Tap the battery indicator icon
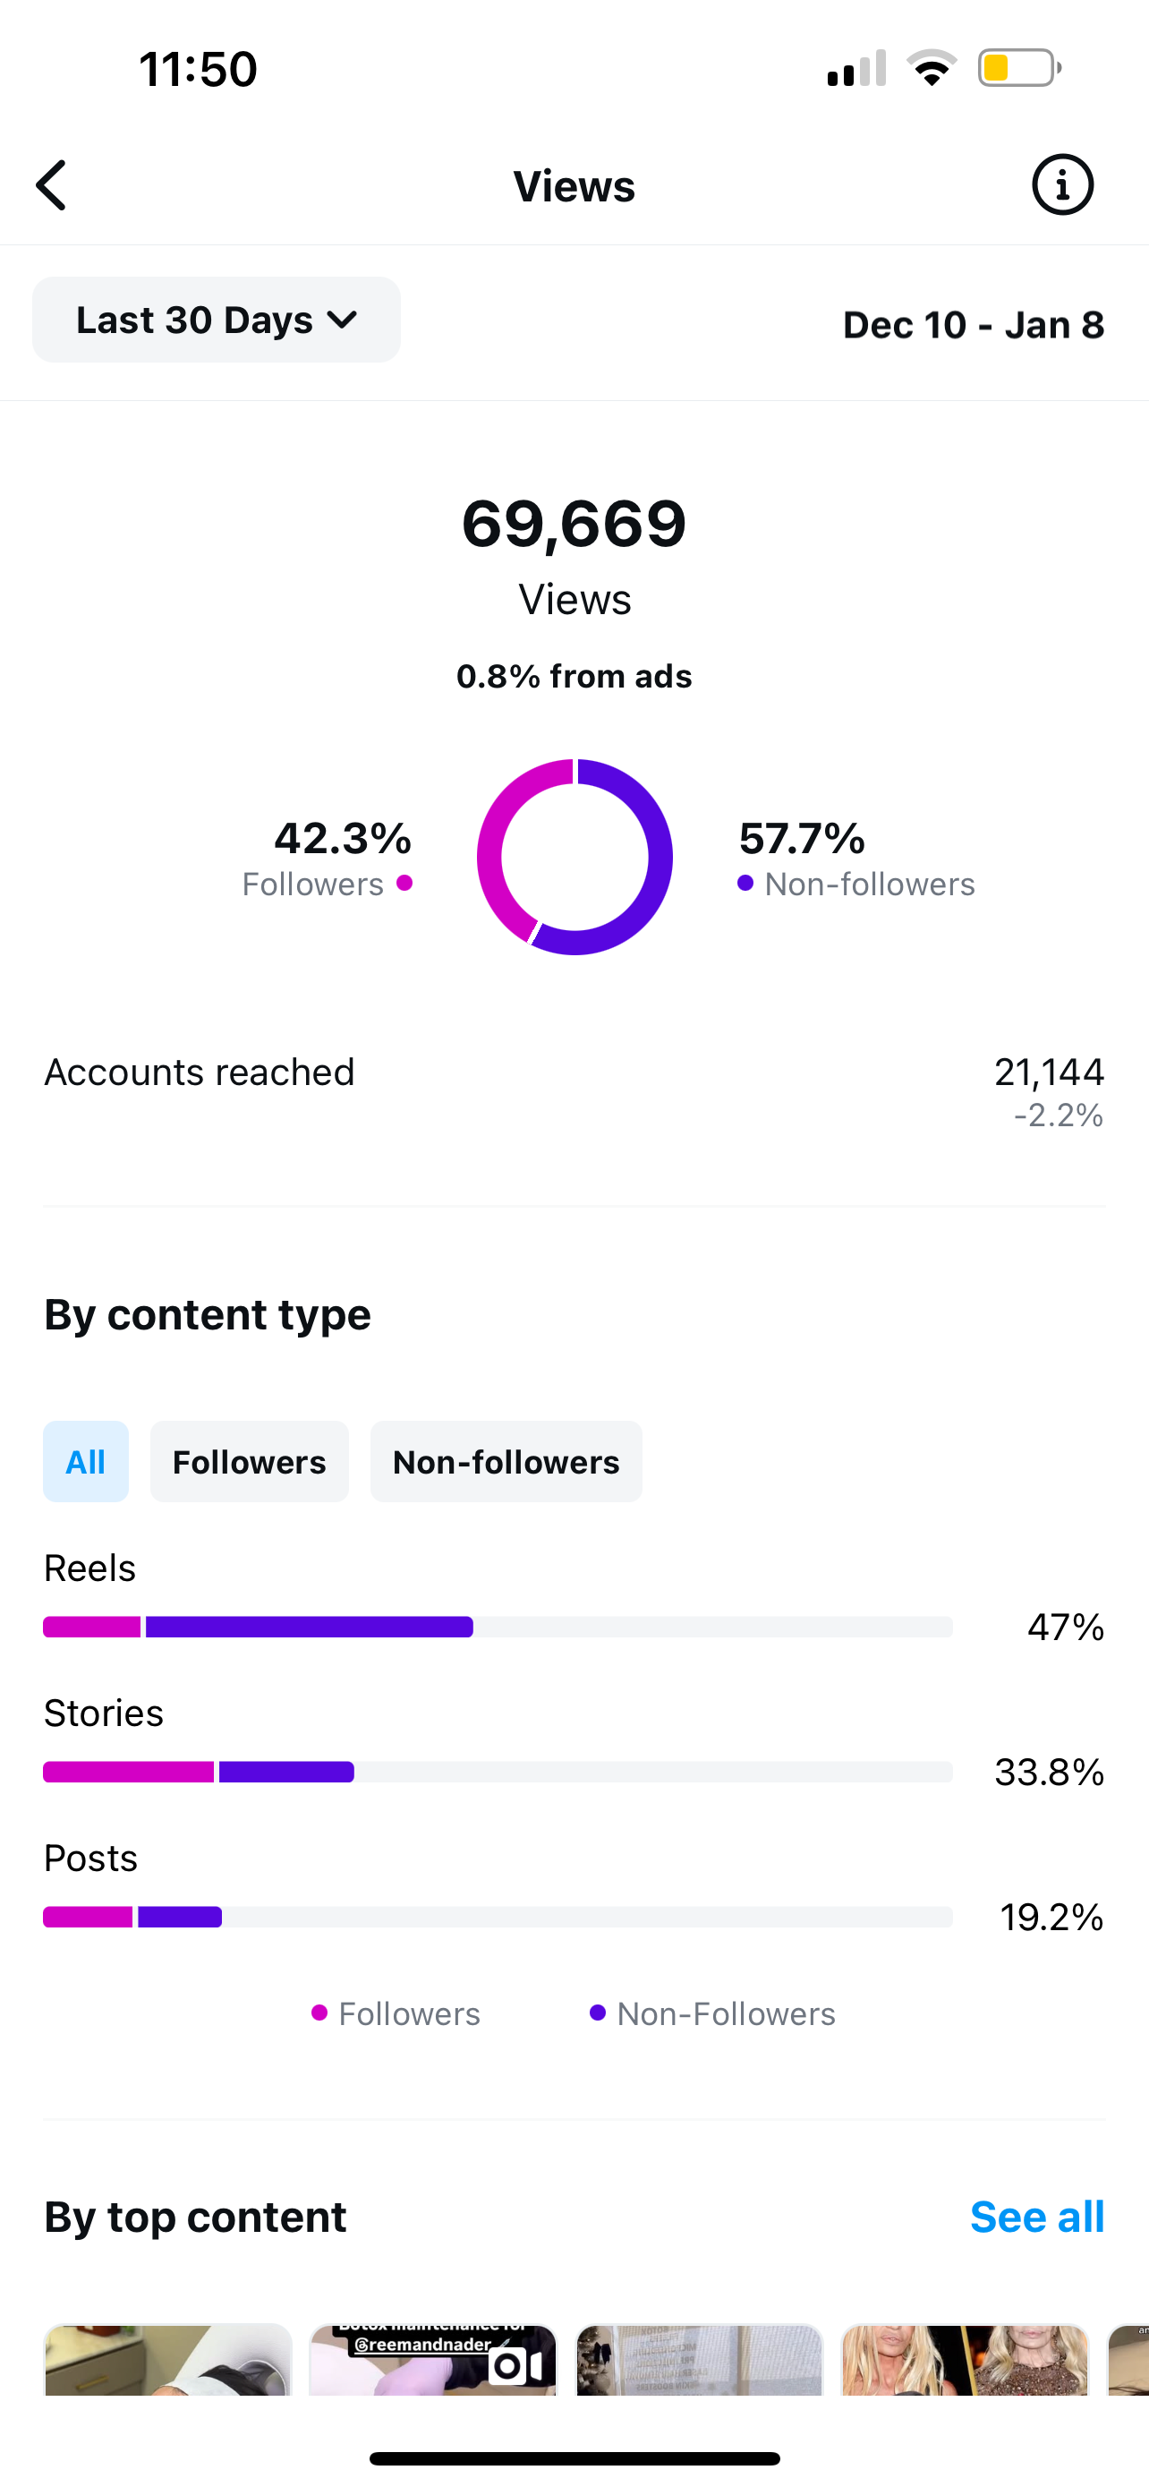This screenshot has width=1149, height=2487. (x=1018, y=69)
